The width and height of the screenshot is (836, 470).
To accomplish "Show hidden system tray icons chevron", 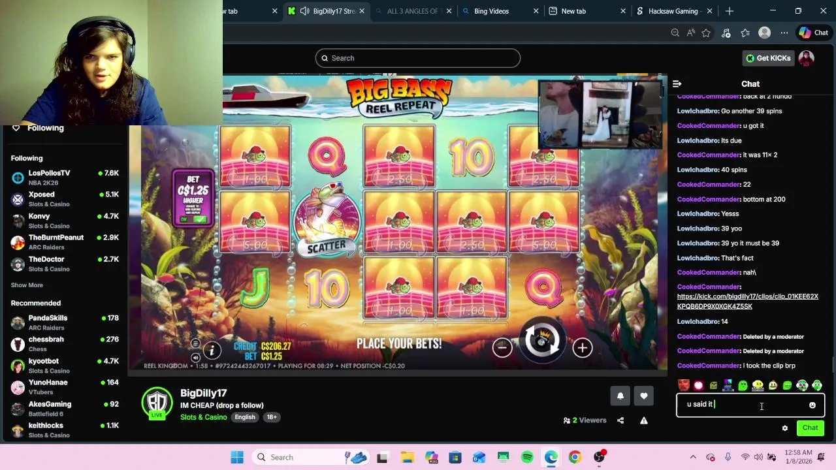I will [693, 457].
